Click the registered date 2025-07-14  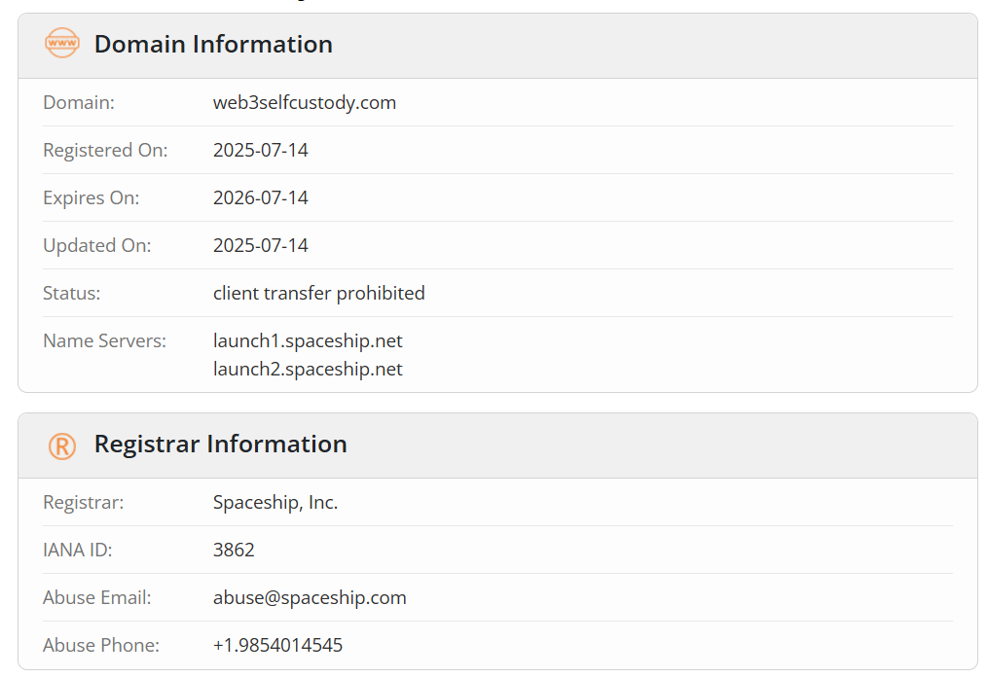260,150
